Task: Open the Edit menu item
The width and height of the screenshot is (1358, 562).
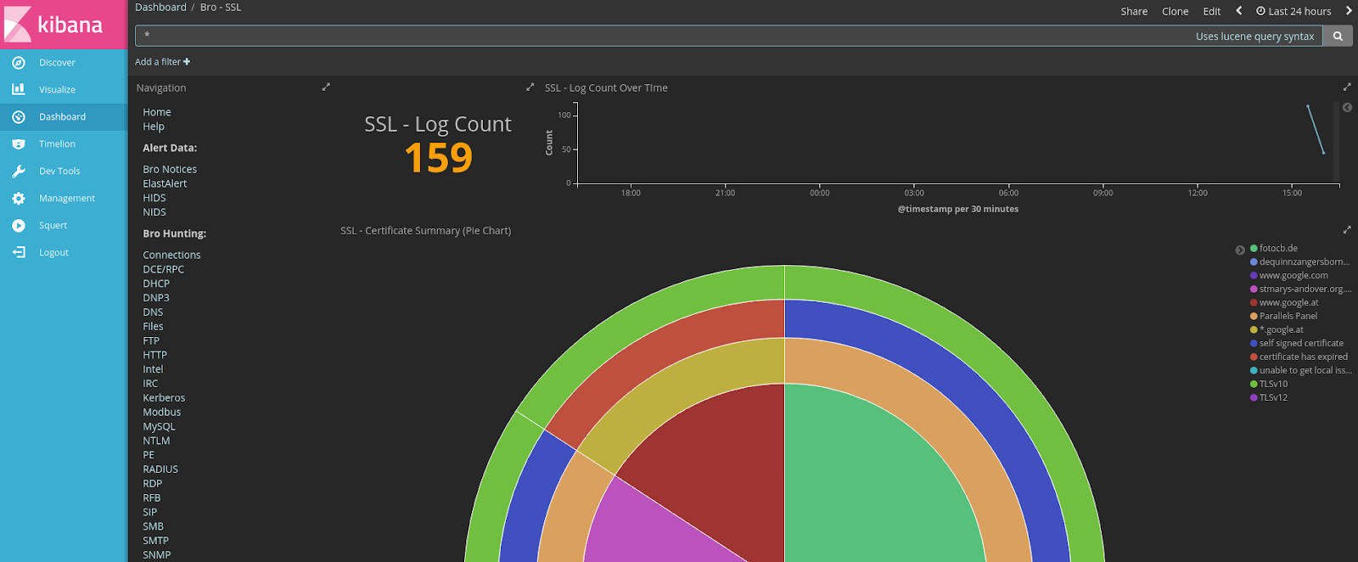Action: coord(1212,11)
